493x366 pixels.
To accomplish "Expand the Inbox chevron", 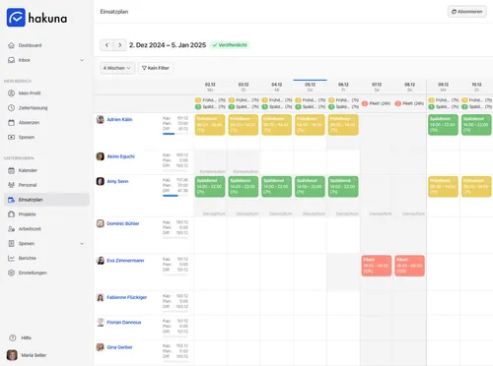I will click(x=82, y=60).
